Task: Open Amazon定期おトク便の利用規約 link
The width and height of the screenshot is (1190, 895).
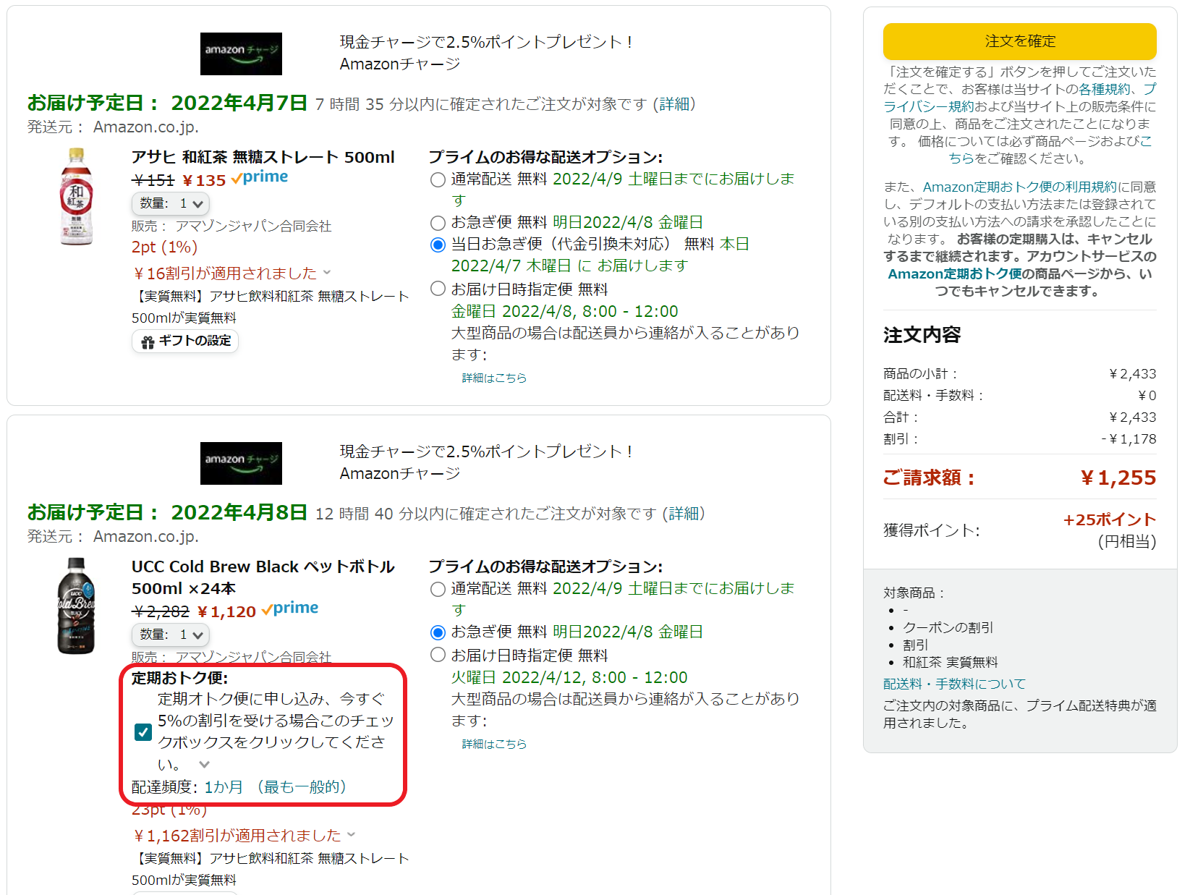Action: [1020, 187]
